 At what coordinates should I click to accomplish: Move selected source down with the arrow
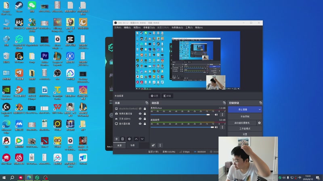142,139
